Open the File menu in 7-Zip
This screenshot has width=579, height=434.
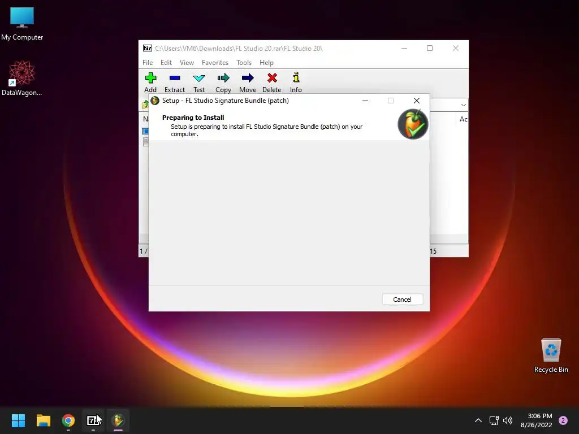point(148,63)
